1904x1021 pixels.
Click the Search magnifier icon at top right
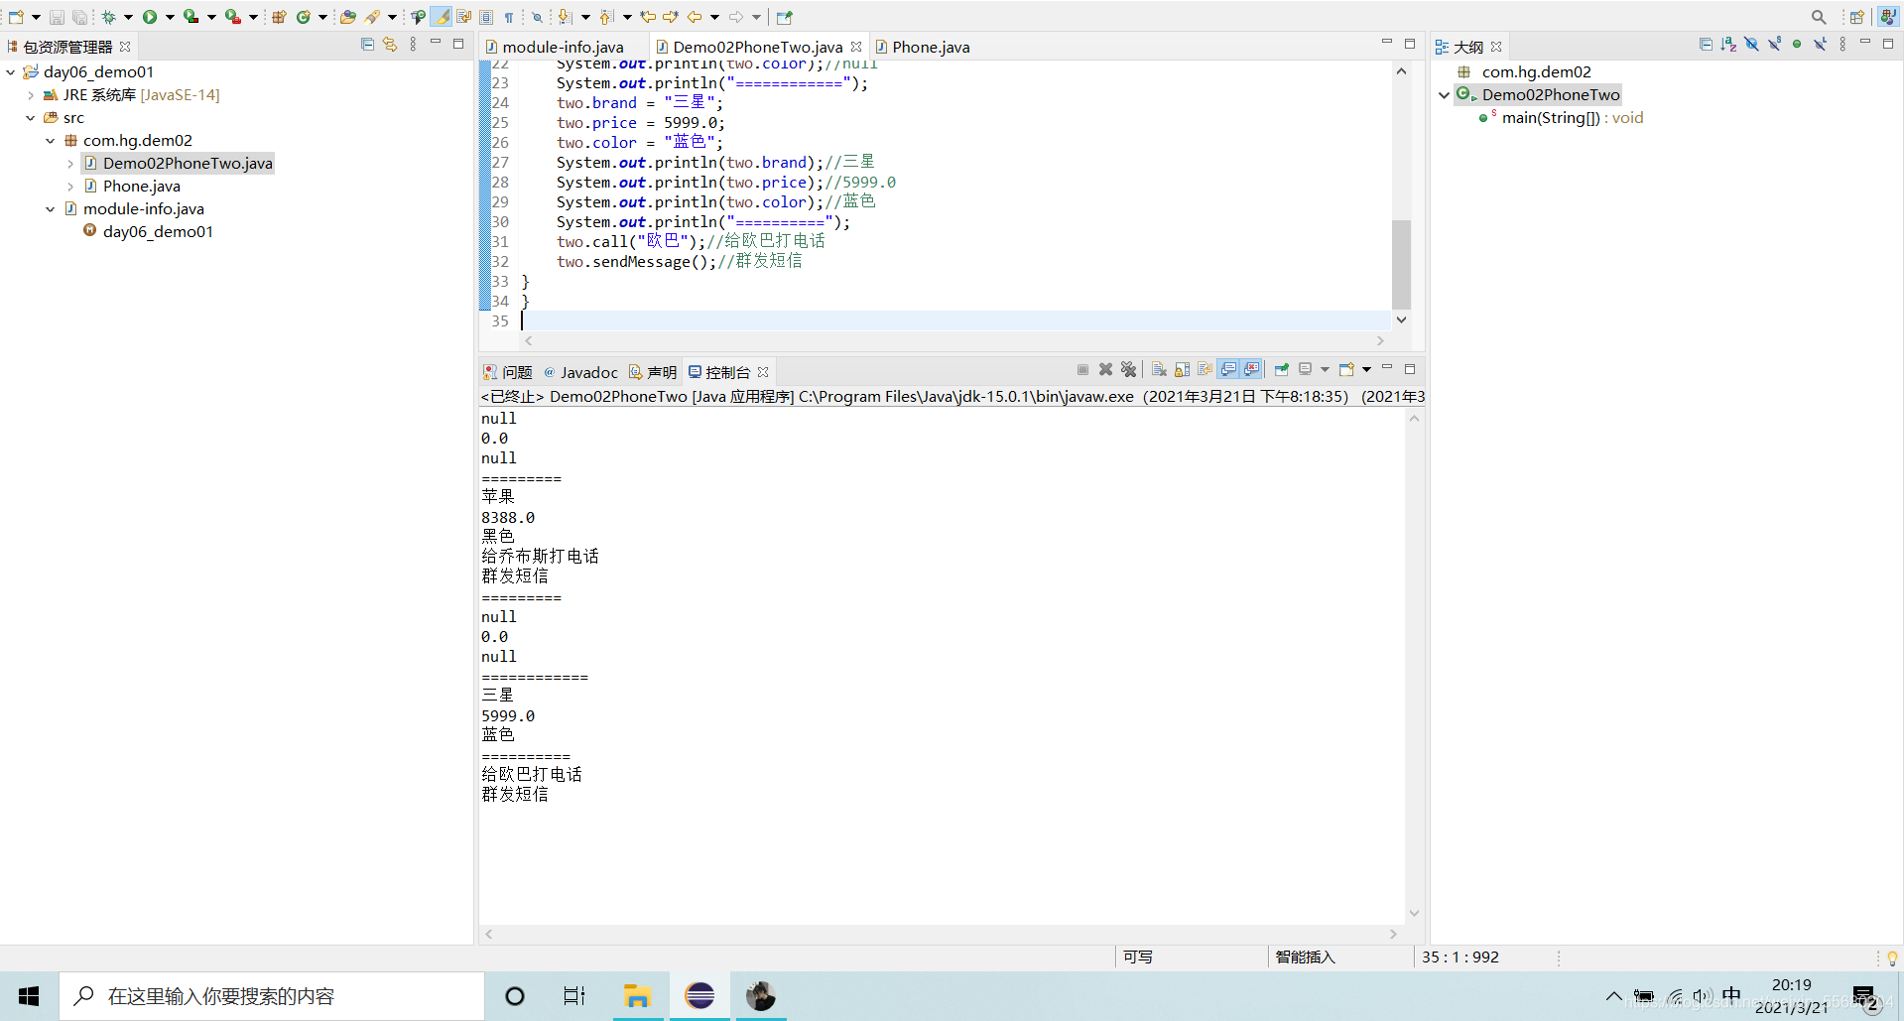pyautogui.click(x=1819, y=17)
